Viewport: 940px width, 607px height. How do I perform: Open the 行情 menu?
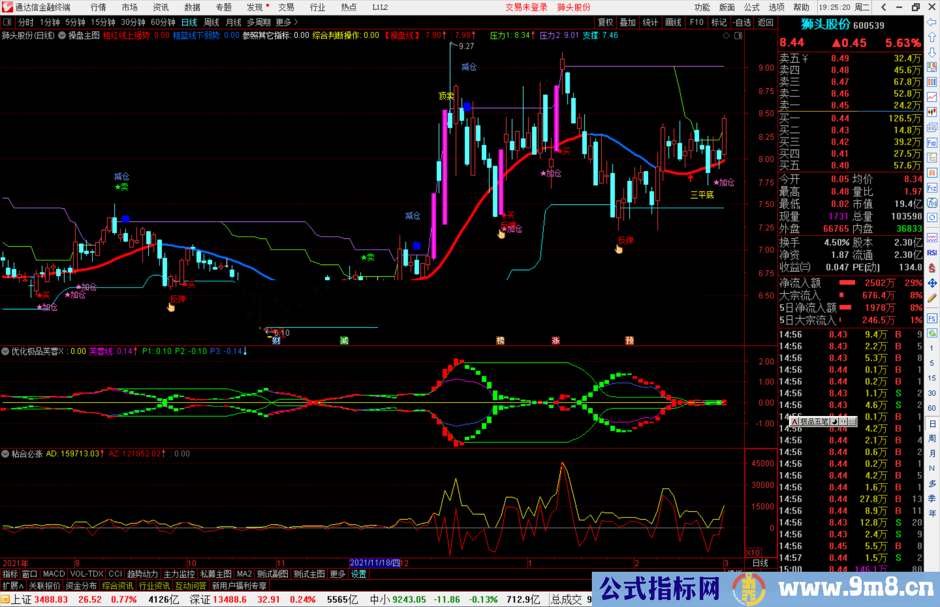click(98, 7)
